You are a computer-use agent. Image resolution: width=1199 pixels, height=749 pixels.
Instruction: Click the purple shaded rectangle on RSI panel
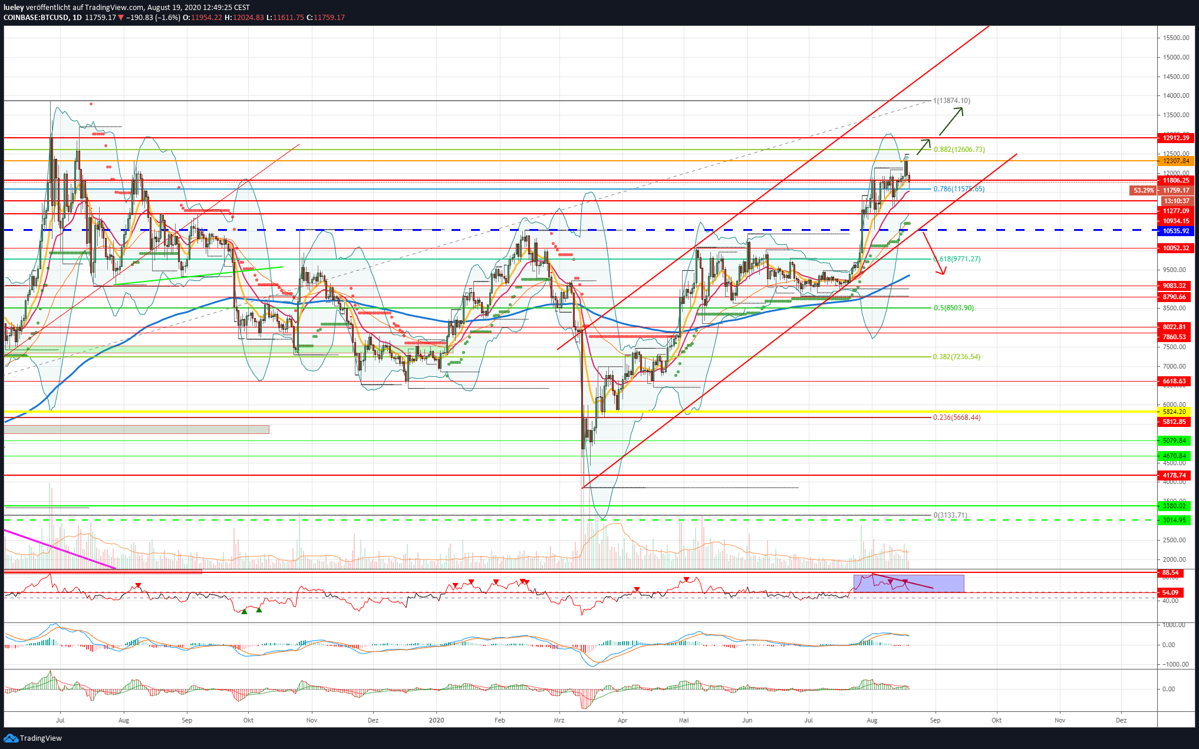pyautogui.click(x=908, y=584)
